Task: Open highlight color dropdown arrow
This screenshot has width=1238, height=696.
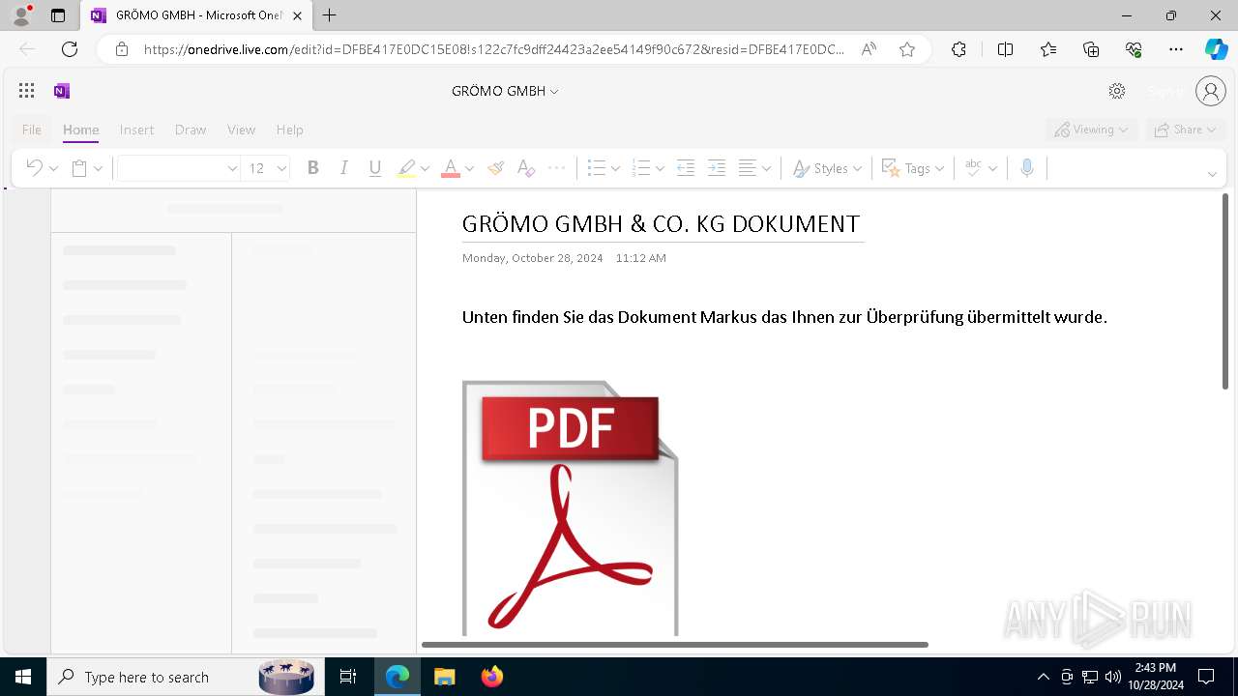Action: (425, 168)
